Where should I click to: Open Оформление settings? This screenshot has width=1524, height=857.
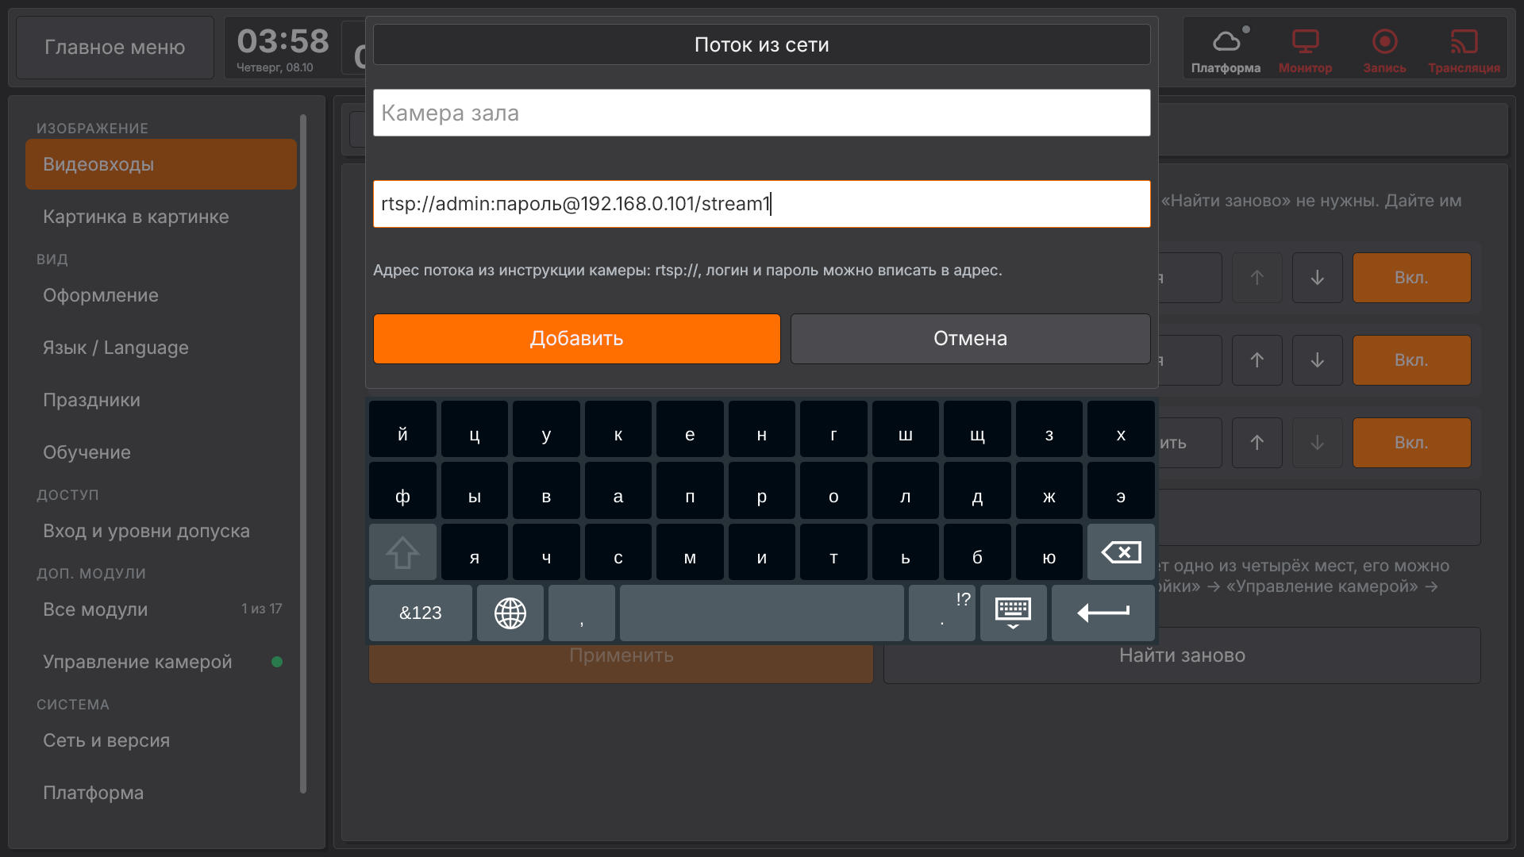pyautogui.click(x=161, y=295)
